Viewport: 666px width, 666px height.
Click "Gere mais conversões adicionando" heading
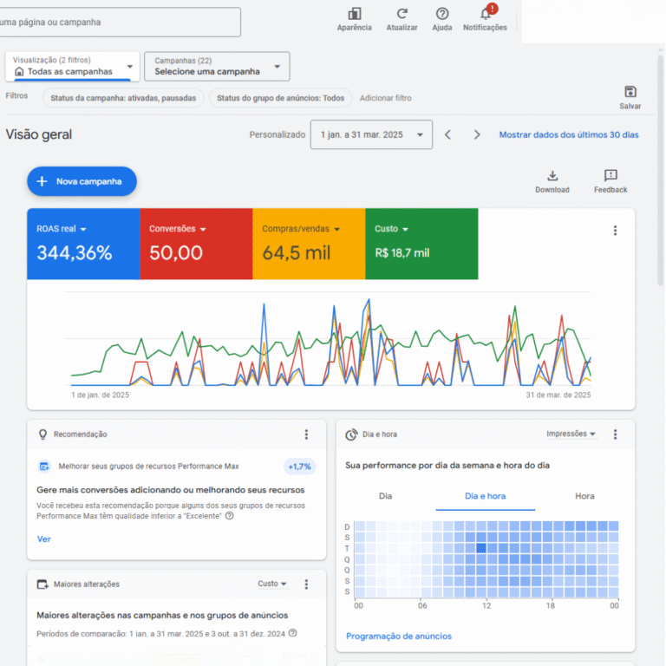pyautogui.click(x=170, y=490)
